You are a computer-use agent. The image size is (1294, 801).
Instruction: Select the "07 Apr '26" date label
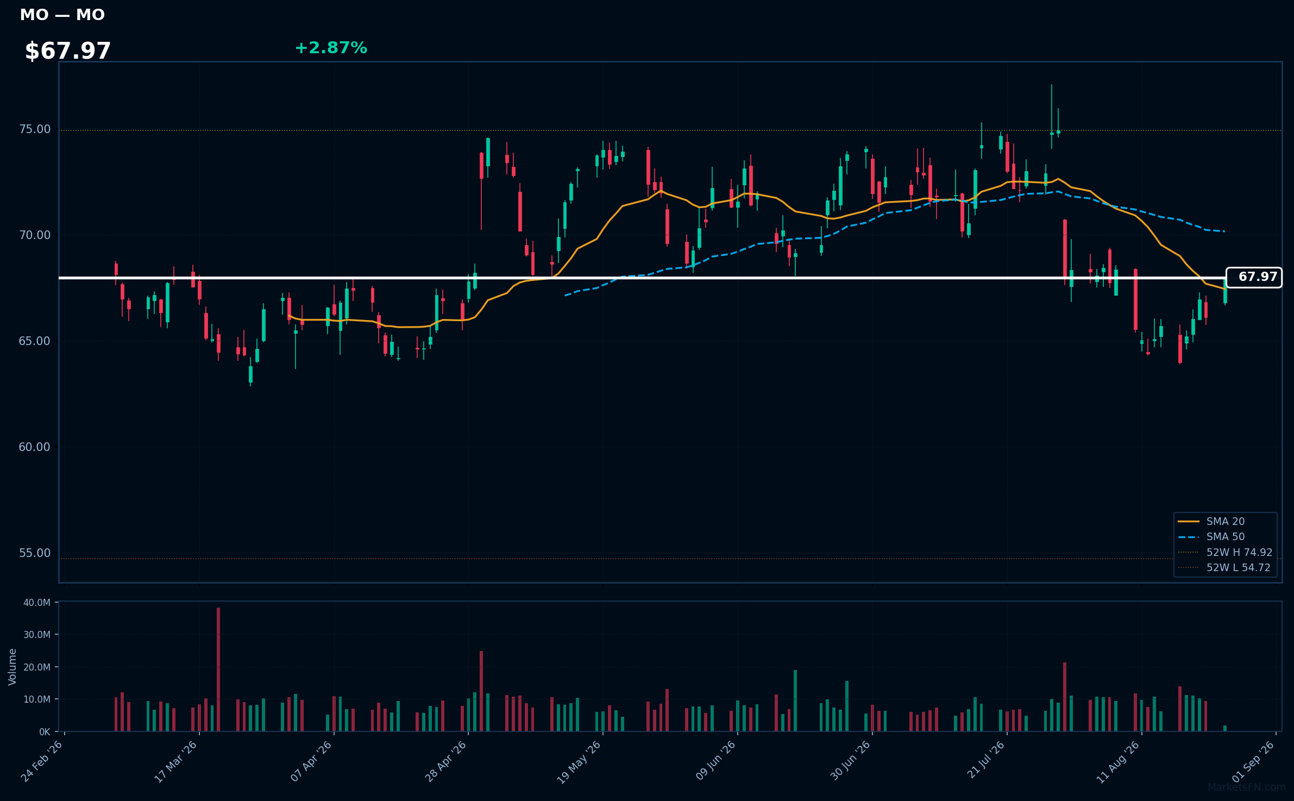point(311,761)
